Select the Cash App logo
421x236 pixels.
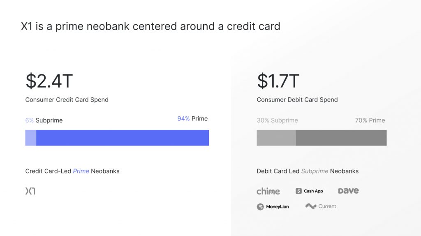coord(309,191)
